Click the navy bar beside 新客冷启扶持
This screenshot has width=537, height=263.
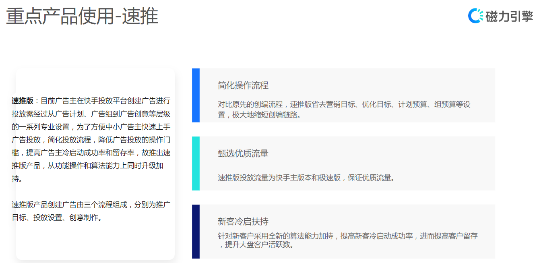[196, 231]
